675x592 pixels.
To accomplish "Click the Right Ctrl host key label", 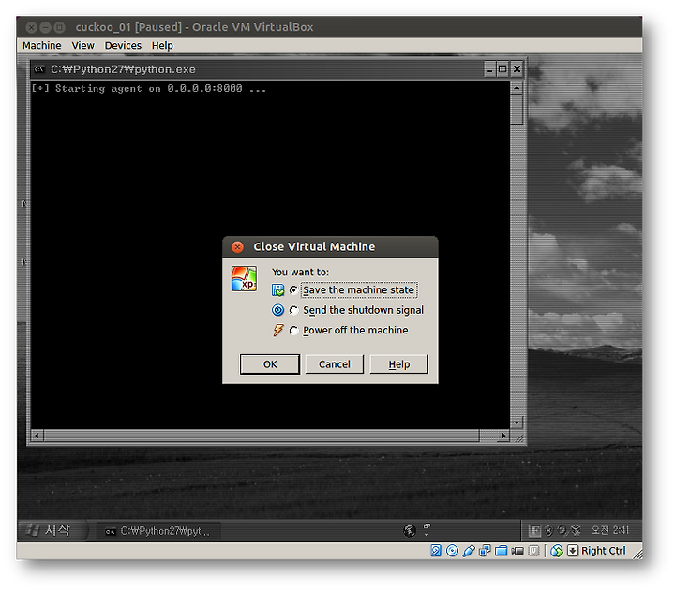I will (604, 551).
